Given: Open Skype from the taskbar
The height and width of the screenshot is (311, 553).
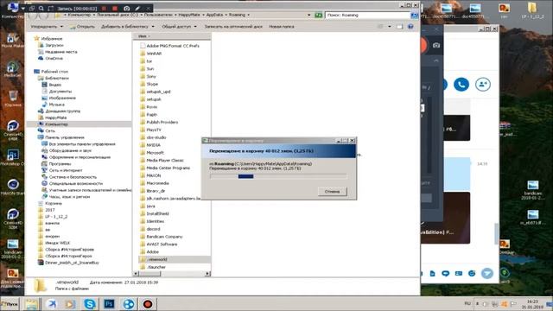Looking at the screenshot, I should [90, 304].
